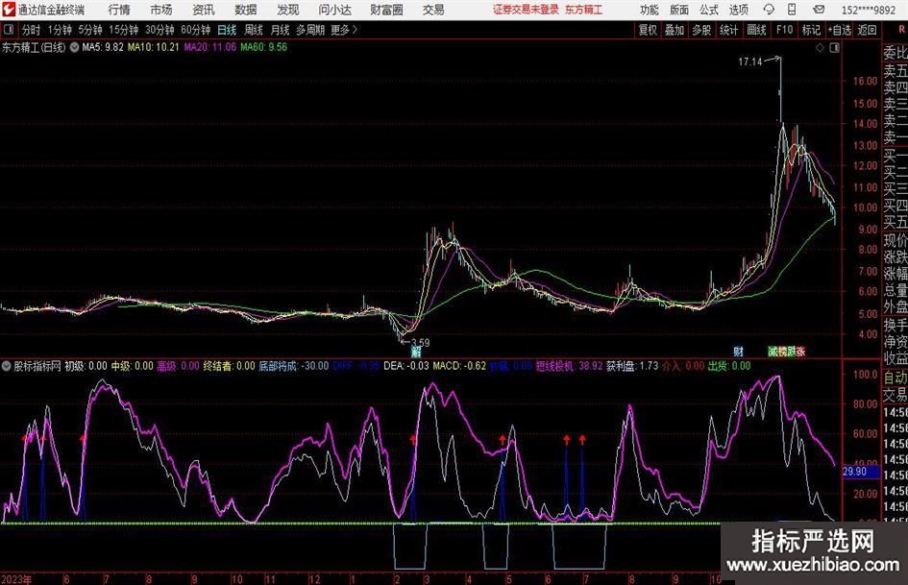Open the 数据 menu
908x585 pixels.
click(246, 10)
